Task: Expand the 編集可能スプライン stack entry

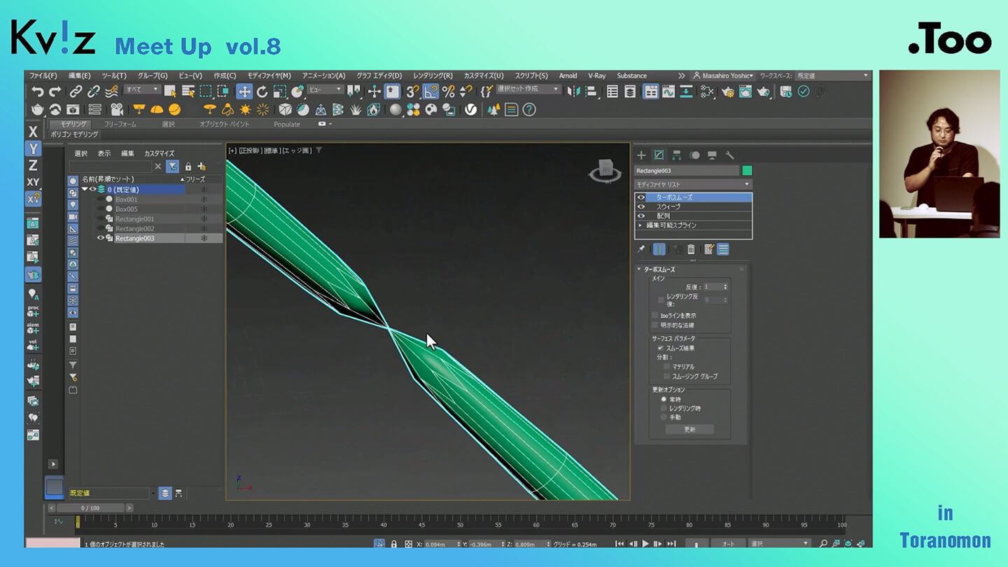Action: click(640, 225)
